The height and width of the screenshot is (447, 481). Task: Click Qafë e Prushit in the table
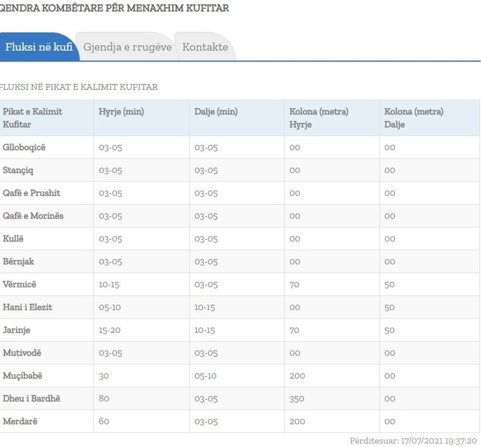[31, 193]
